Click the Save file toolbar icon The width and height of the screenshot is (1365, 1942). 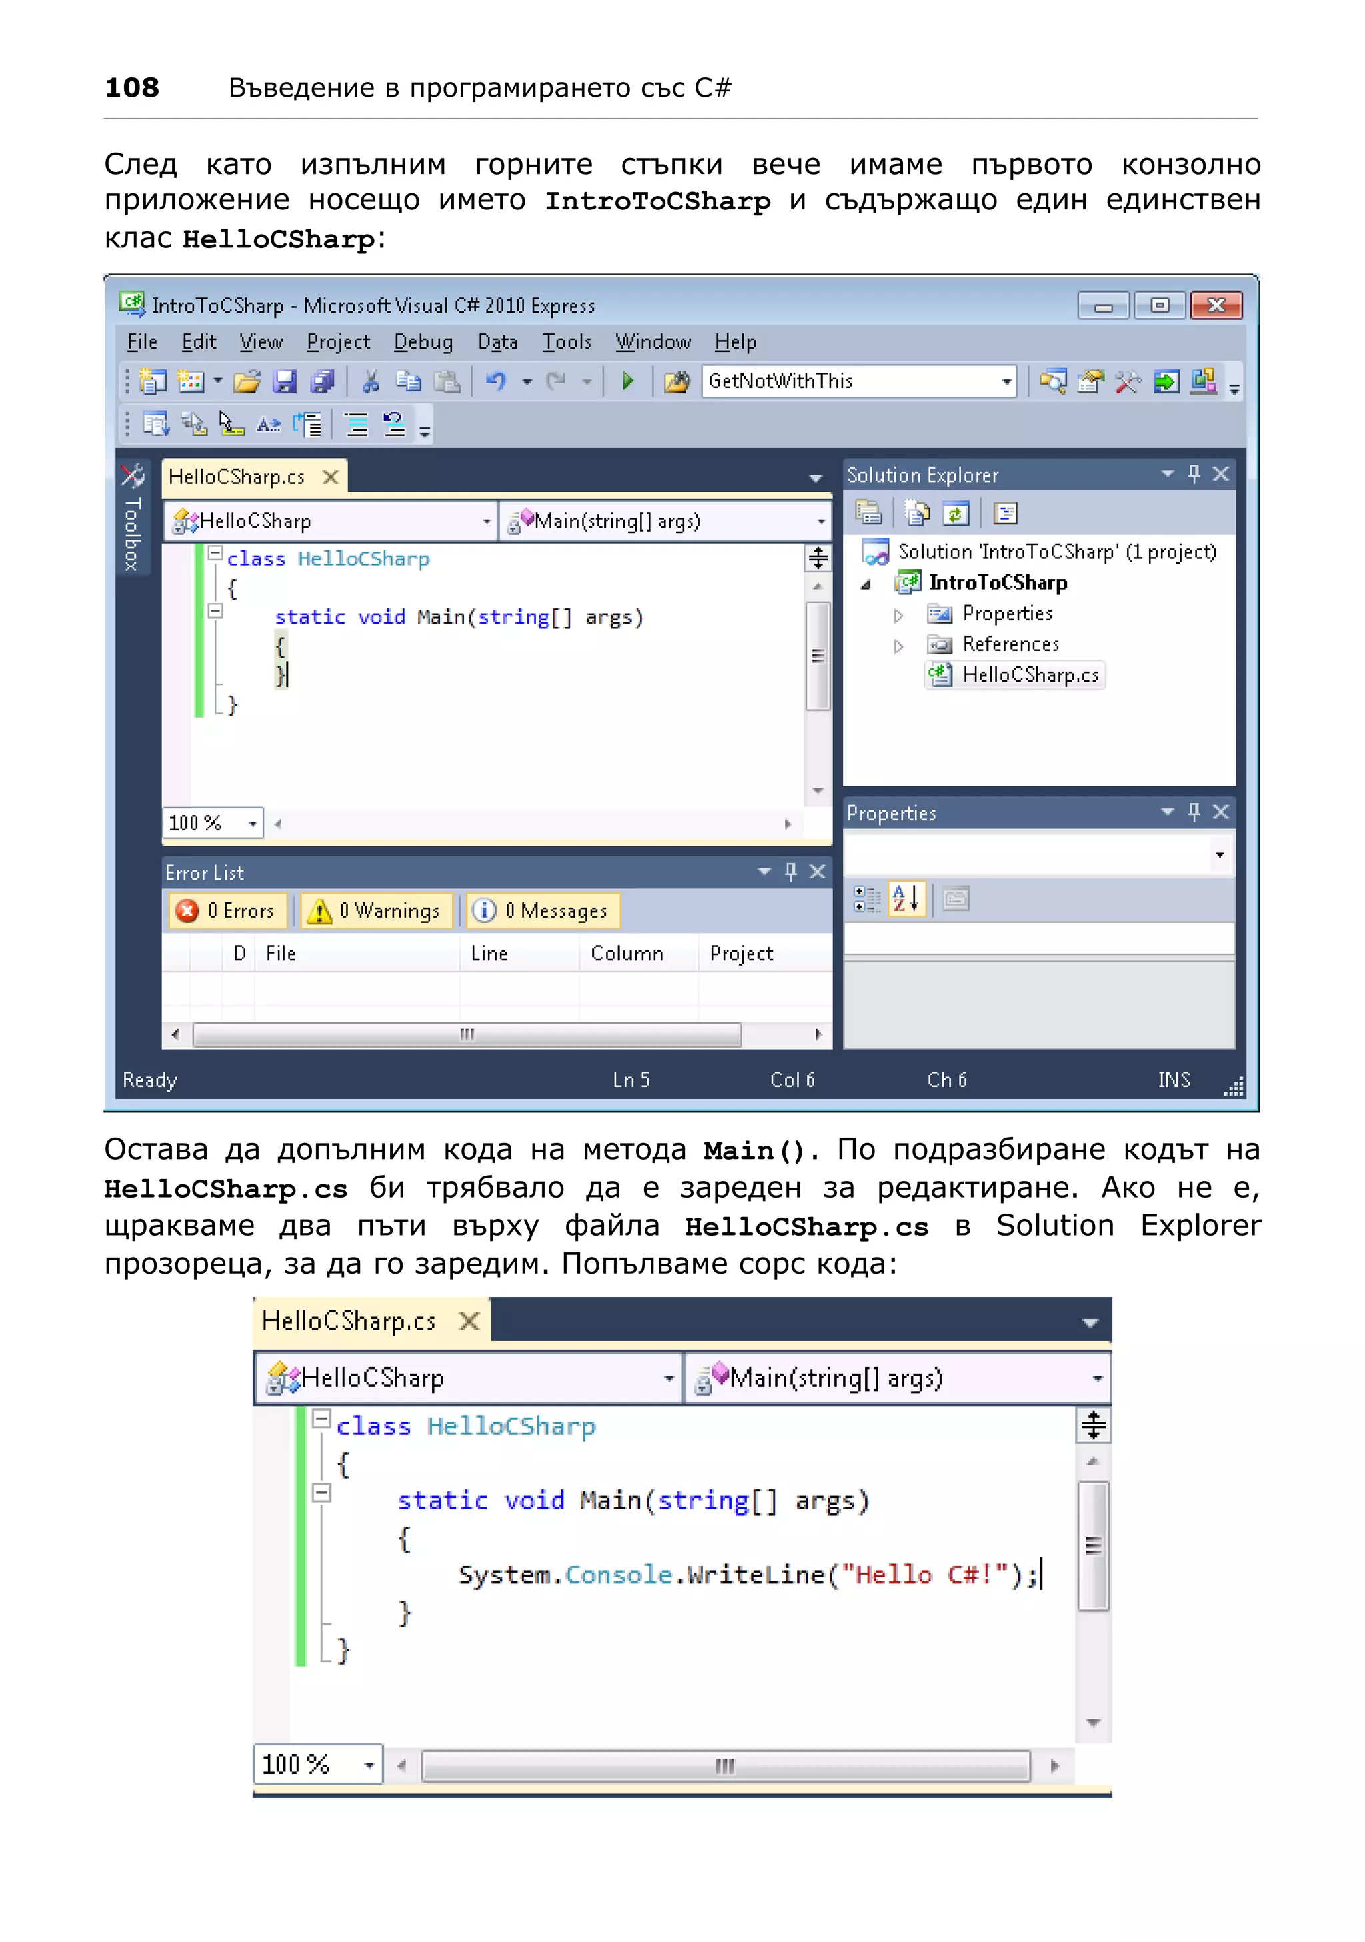coord(284,381)
